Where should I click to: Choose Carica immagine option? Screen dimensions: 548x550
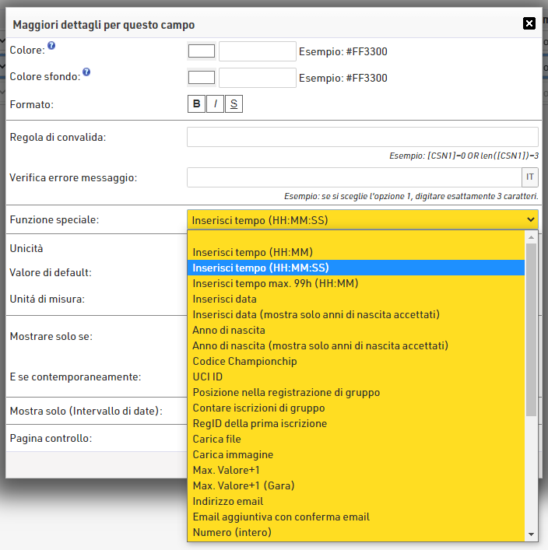coord(233,454)
